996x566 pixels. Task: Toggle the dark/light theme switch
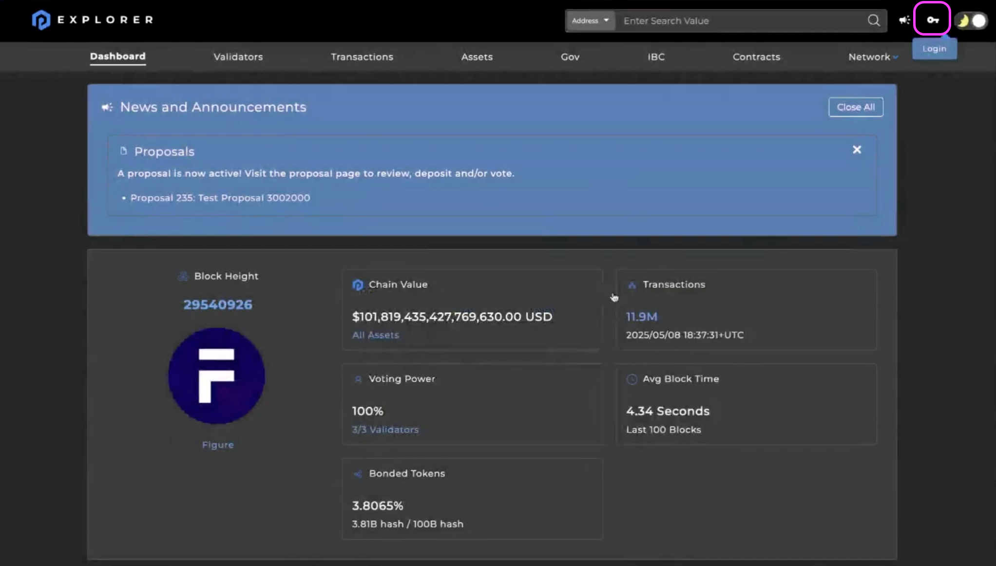tap(971, 20)
